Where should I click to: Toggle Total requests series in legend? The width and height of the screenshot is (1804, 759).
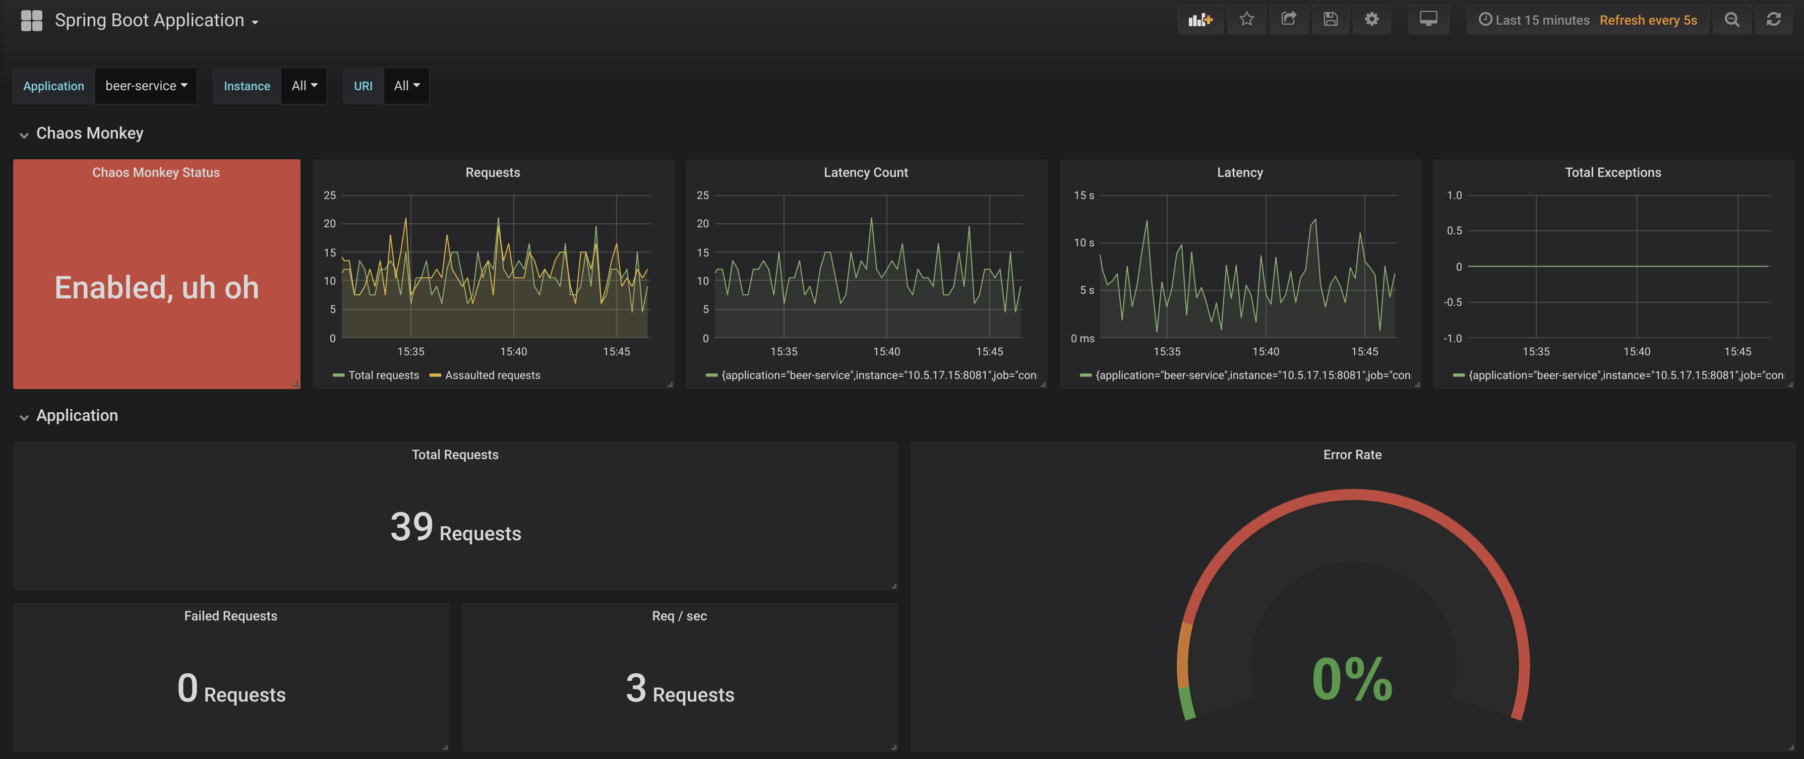383,375
